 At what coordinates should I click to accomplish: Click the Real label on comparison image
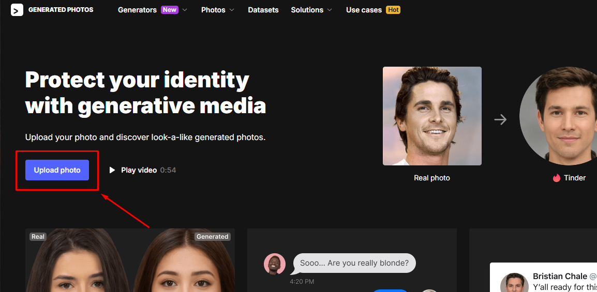(x=38, y=237)
